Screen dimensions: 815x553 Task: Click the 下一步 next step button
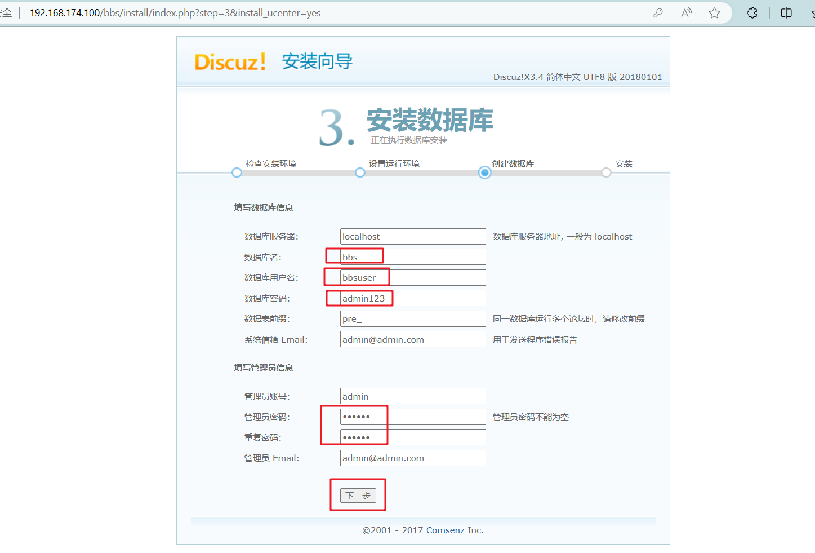tap(358, 496)
